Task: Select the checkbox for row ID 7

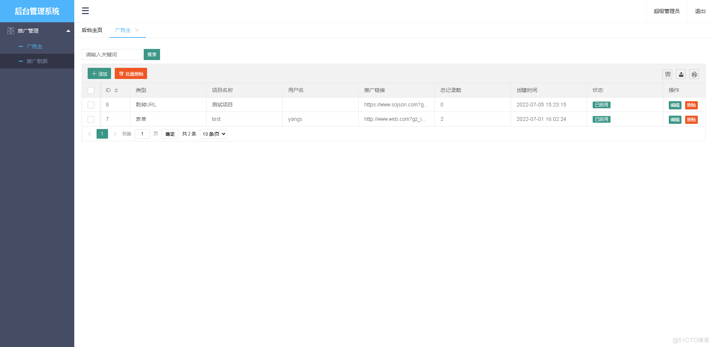Action: click(91, 119)
